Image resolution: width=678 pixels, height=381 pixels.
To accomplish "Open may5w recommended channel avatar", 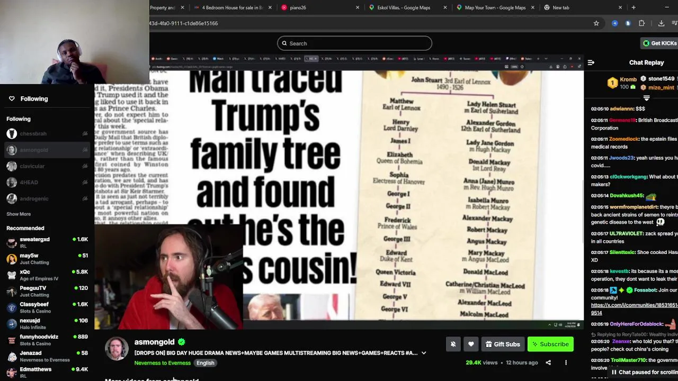I will 12,259.
